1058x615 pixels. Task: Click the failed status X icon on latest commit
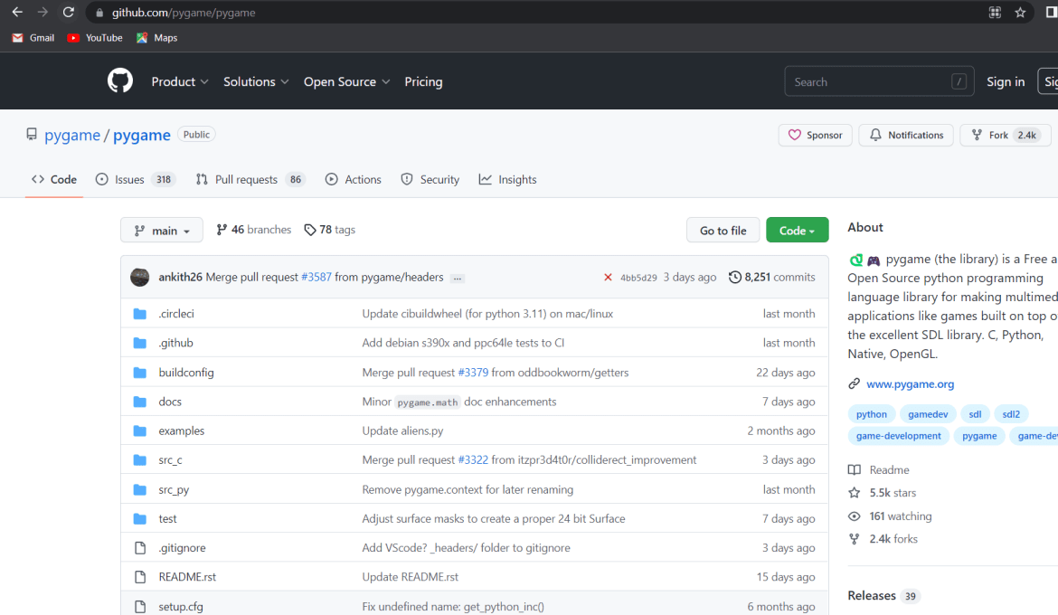[x=608, y=277]
